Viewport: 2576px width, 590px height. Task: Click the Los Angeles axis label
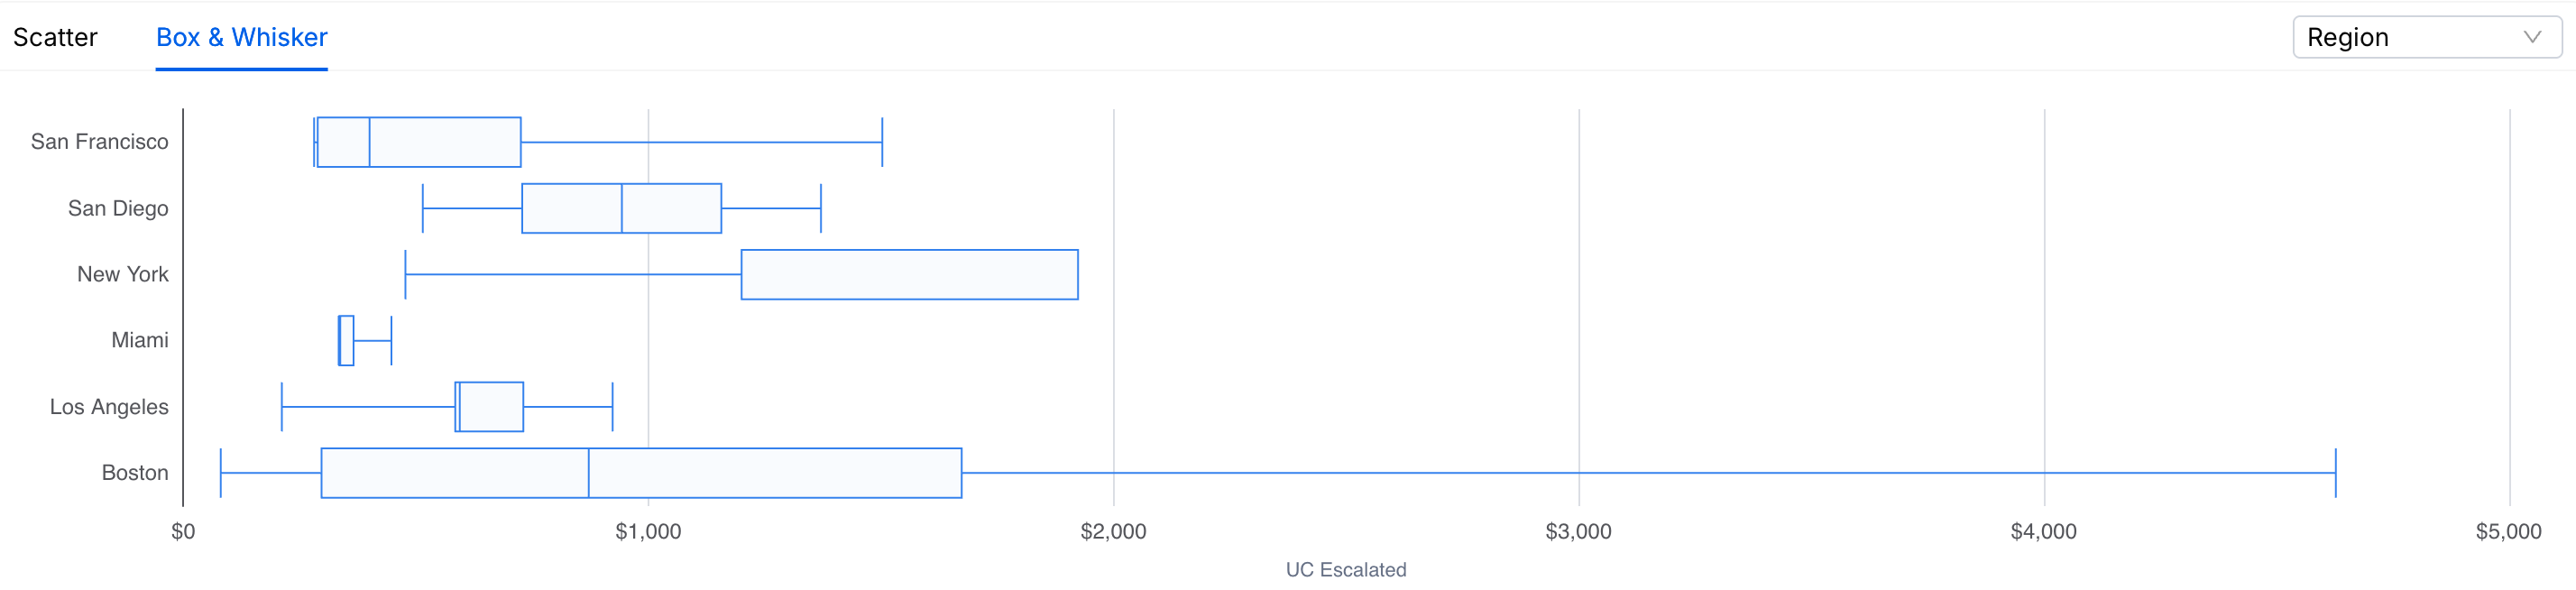tap(109, 406)
